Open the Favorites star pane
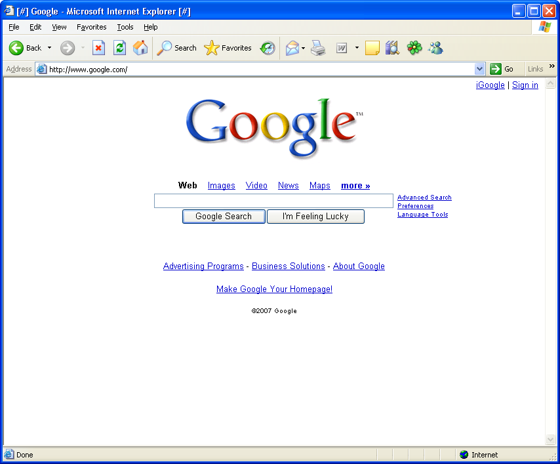The height and width of the screenshot is (464, 560). click(x=228, y=48)
